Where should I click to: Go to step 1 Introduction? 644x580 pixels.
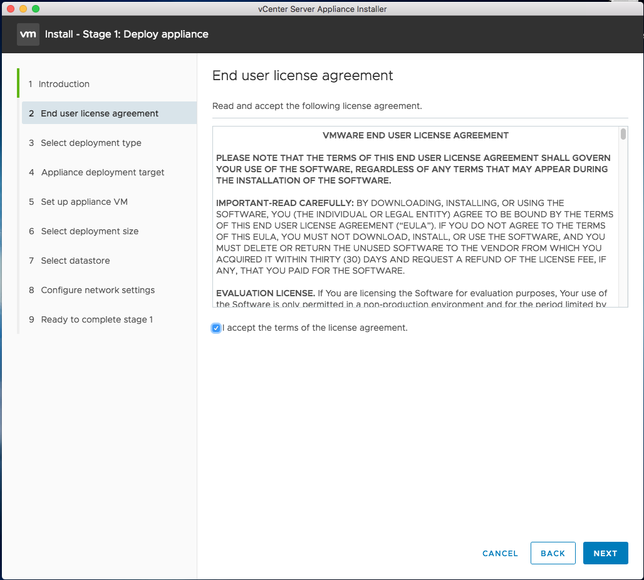coord(63,84)
